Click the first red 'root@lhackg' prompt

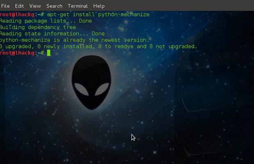[x=17, y=15]
